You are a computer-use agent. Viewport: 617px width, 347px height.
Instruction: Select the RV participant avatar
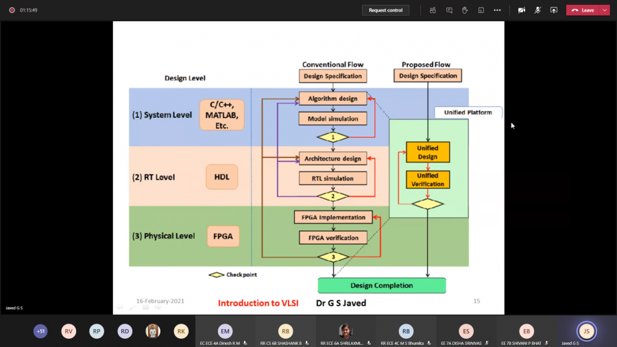pyautogui.click(x=69, y=331)
